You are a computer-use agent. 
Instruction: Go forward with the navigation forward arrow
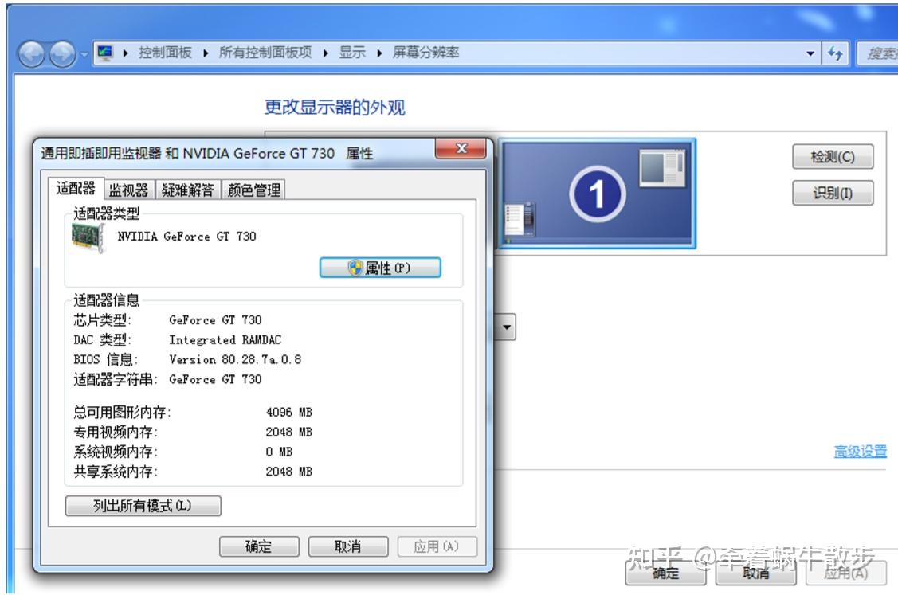pyautogui.click(x=62, y=54)
